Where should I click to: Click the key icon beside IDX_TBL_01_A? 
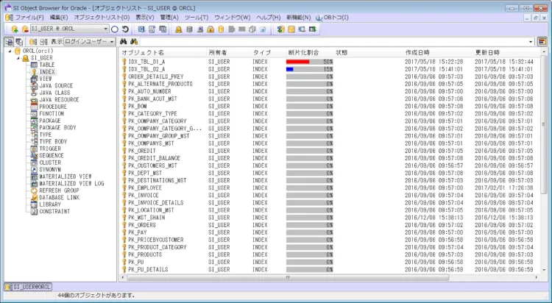pos(124,63)
